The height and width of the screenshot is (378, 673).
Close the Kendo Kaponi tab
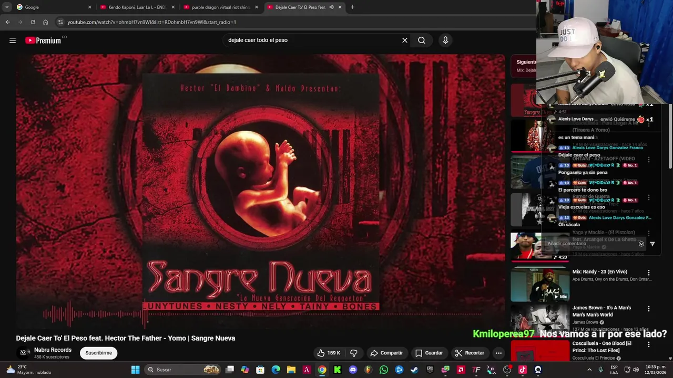tap(173, 7)
